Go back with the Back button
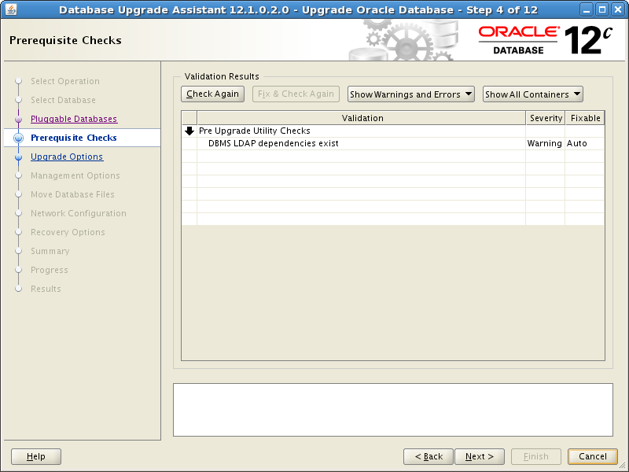Viewport: 629px width, 472px height. click(x=429, y=456)
